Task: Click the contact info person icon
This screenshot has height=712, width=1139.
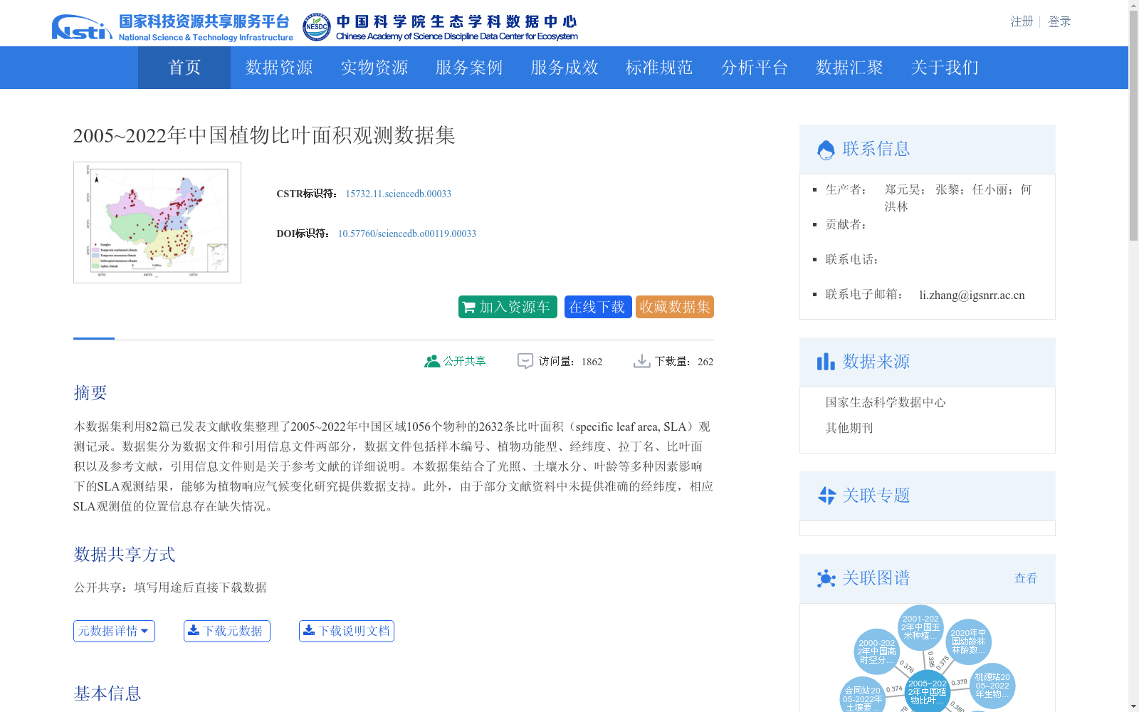Action: point(826,150)
